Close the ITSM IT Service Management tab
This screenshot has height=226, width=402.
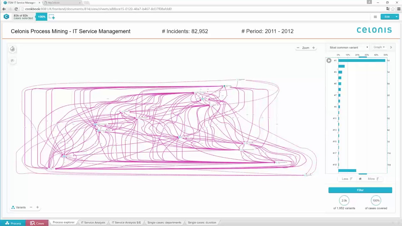[x=39, y=3]
